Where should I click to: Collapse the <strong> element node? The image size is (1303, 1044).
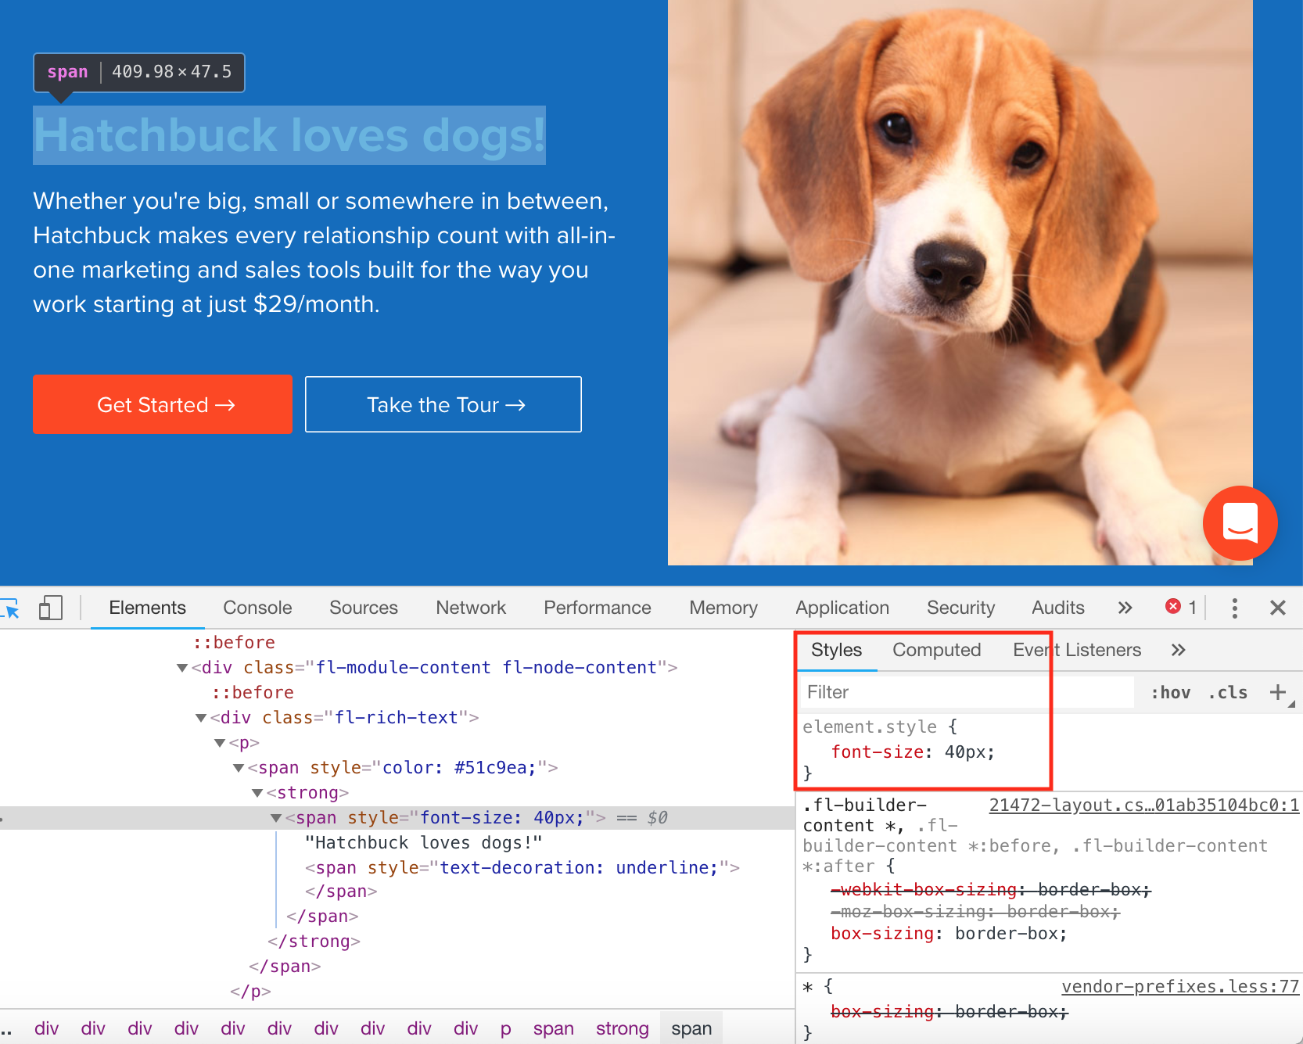[x=257, y=793]
